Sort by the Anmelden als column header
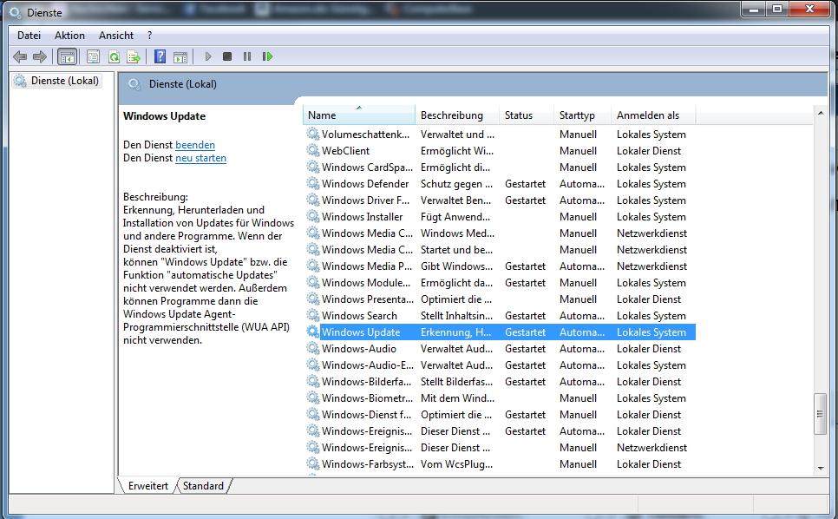This screenshot has height=519, width=838. (x=653, y=115)
